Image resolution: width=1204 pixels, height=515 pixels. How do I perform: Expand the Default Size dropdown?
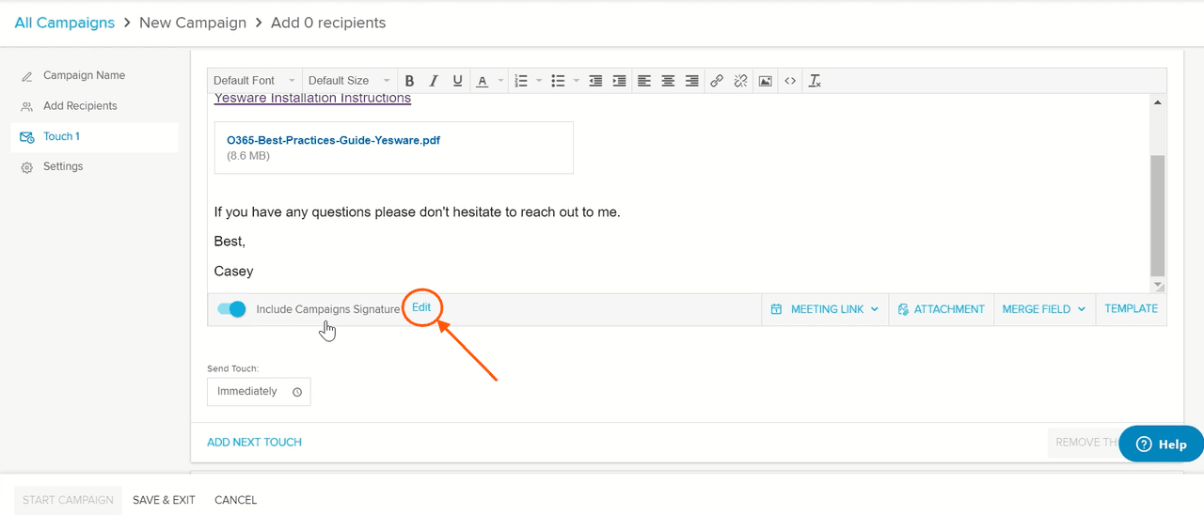[x=348, y=81]
